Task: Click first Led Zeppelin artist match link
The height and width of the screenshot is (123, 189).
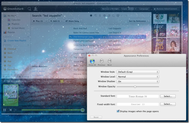Action: (38, 71)
